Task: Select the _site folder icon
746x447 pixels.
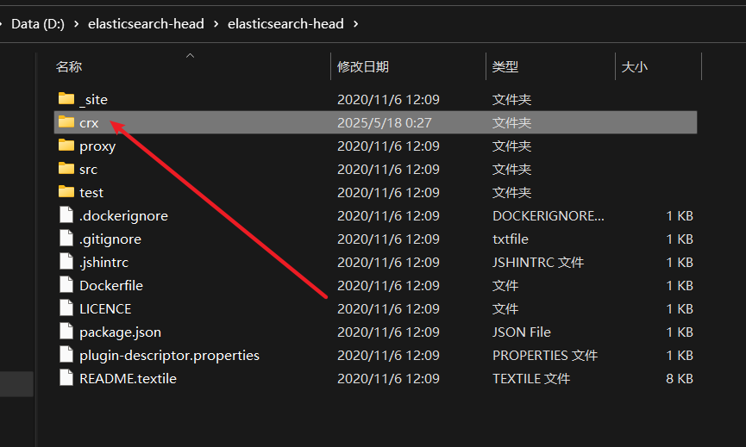Action: [x=66, y=99]
